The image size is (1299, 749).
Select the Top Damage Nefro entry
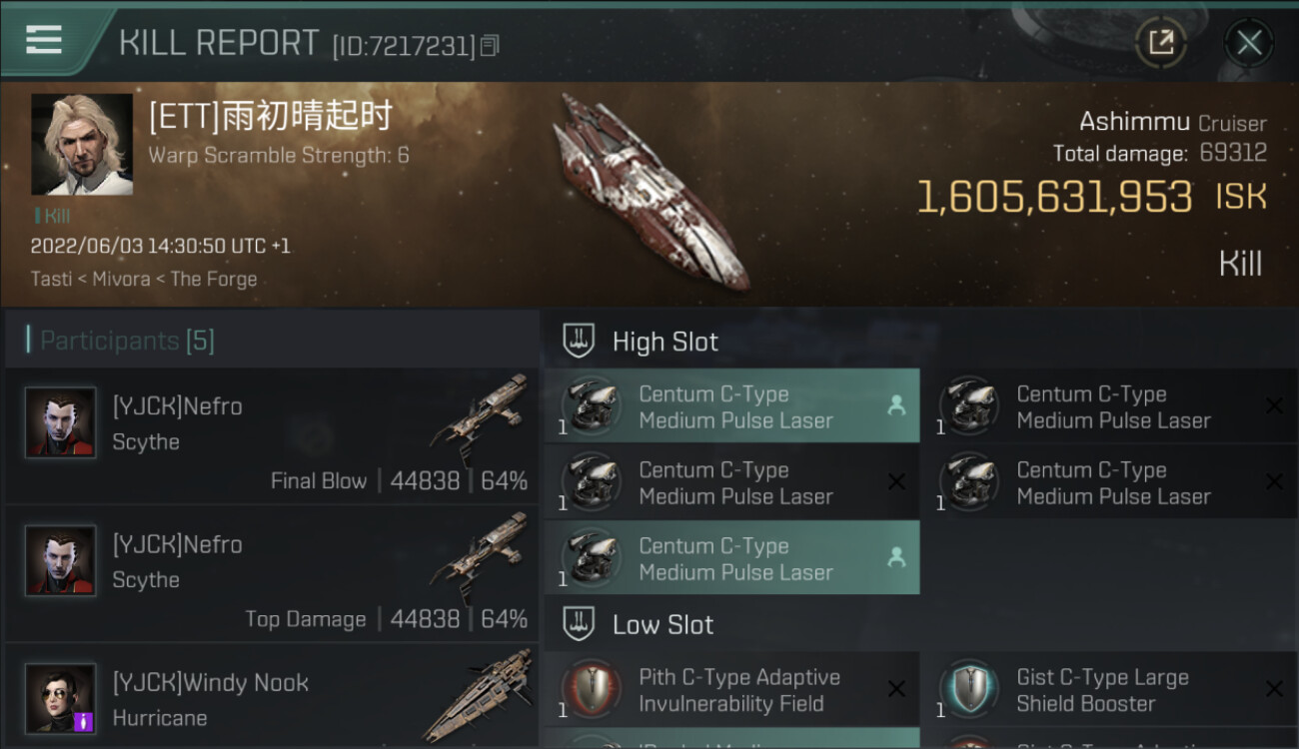coord(271,573)
